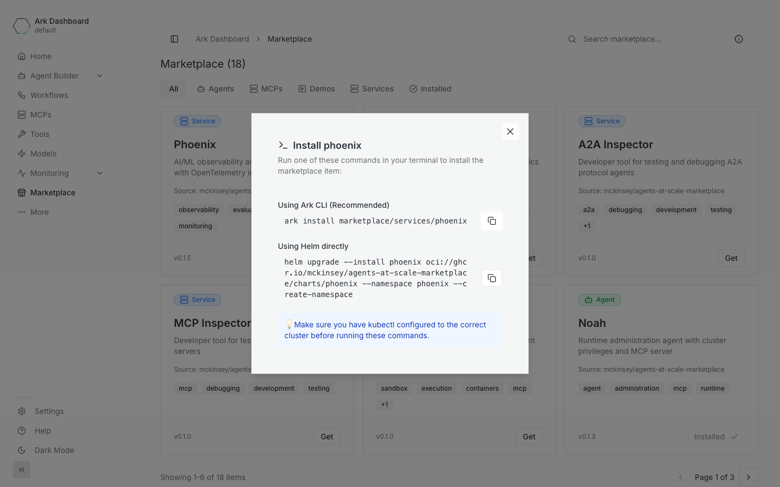Click Get on MCP Inspector card
Image resolution: width=780 pixels, height=487 pixels.
tap(327, 437)
